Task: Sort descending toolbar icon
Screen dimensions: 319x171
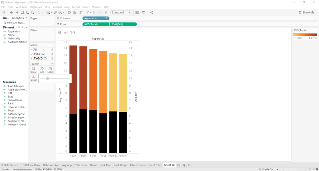Action: point(80,12)
